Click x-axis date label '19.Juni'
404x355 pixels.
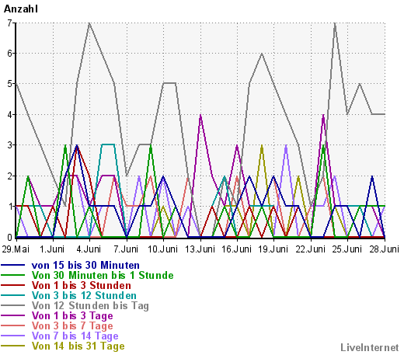(273, 249)
